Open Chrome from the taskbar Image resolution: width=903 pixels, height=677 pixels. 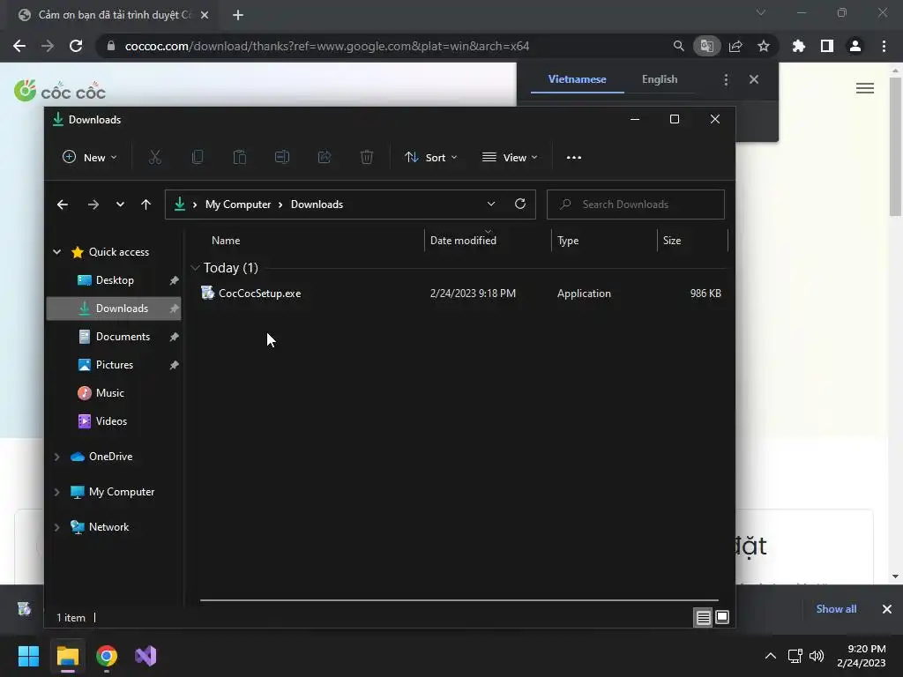tap(107, 656)
